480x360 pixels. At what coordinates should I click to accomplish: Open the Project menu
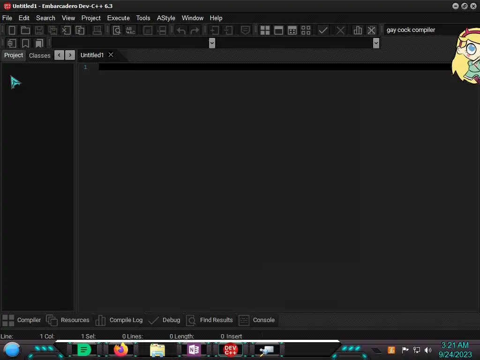click(91, 18)
